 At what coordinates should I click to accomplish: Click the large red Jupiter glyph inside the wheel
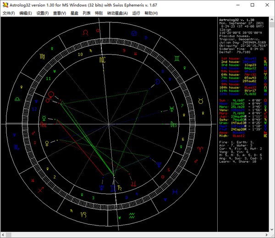(x=134, y=184)
